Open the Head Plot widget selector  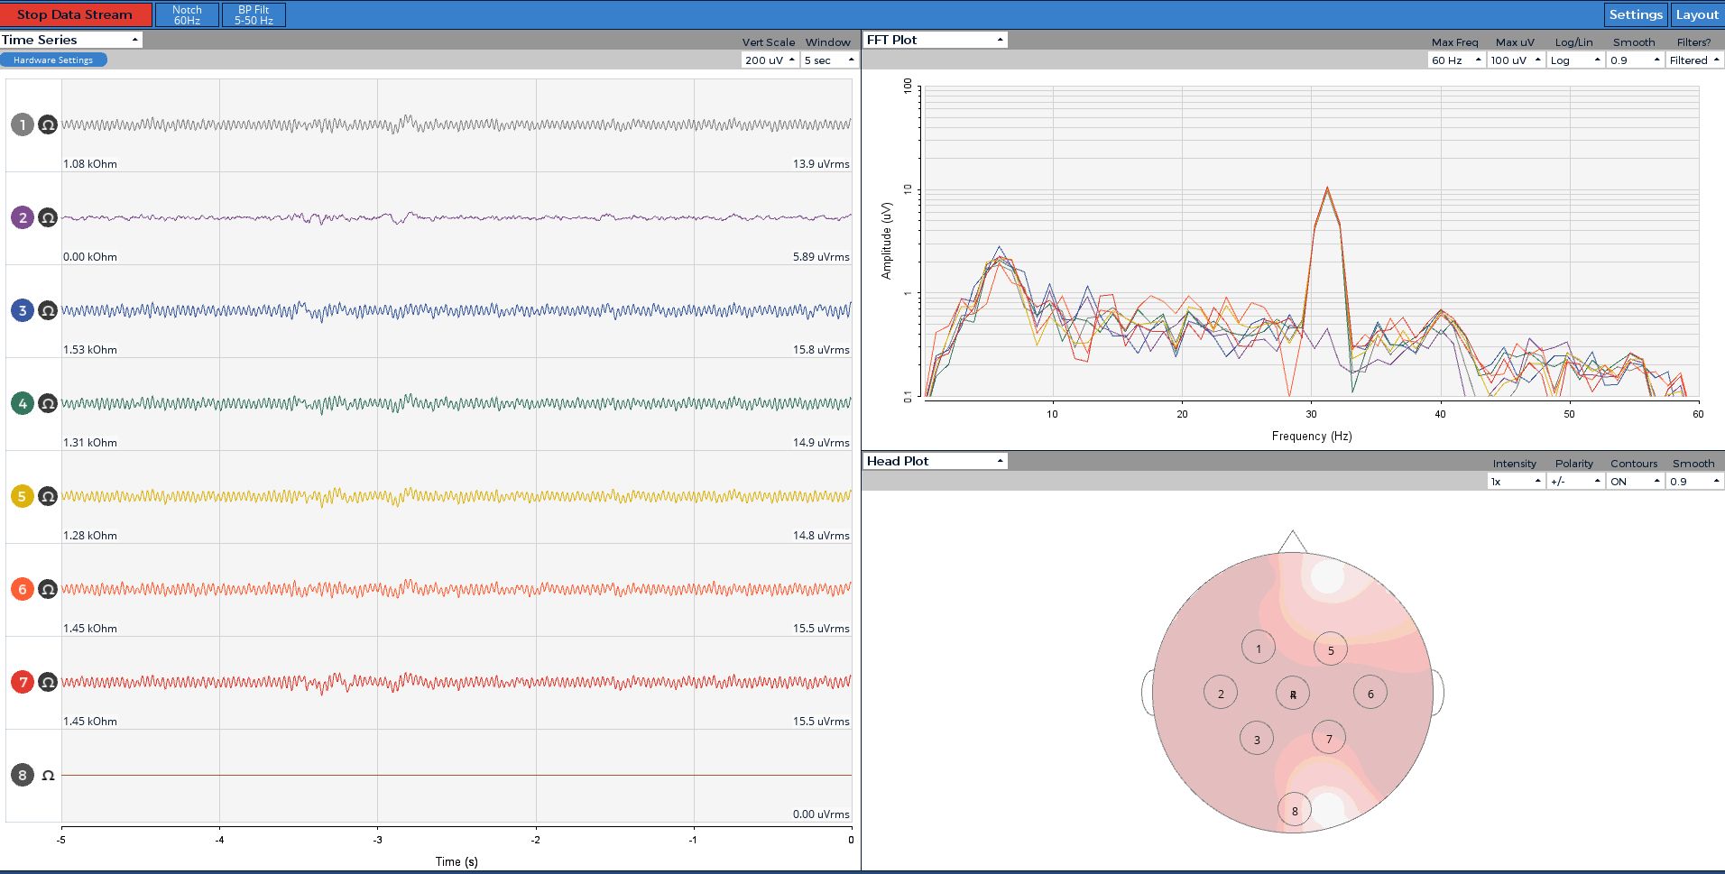point(935,460)
